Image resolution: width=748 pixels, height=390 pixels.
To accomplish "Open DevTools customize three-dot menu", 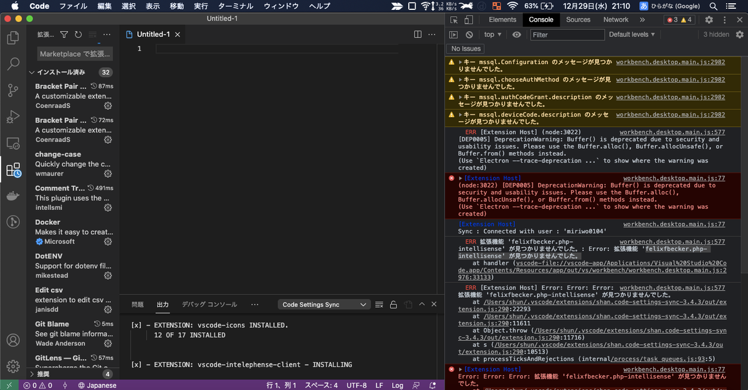I will point(724,20).
